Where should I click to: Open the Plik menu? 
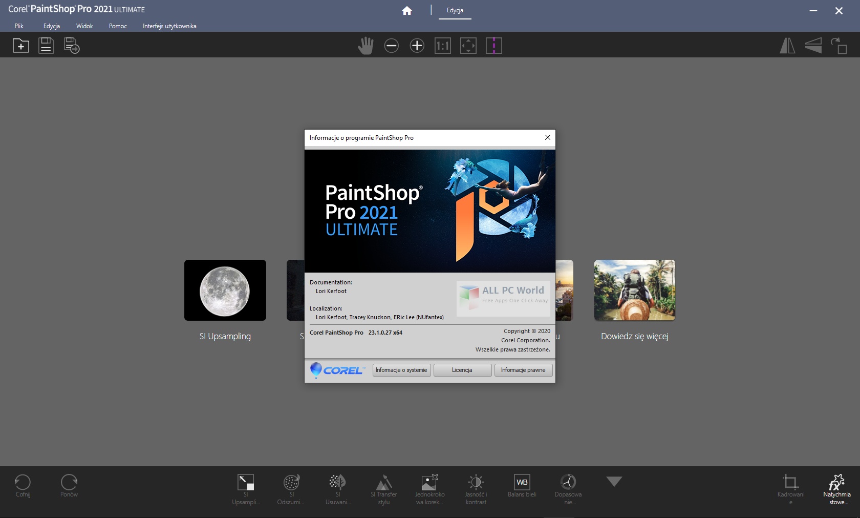click(x=19, y=26)
